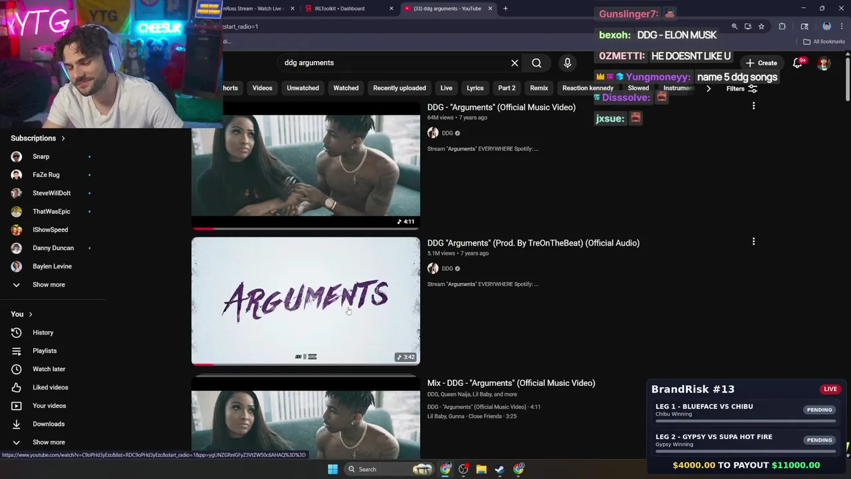Open the YouTube account avatar menu
Viewport: 851px width, 479px height.
click(x=824, y=63)
